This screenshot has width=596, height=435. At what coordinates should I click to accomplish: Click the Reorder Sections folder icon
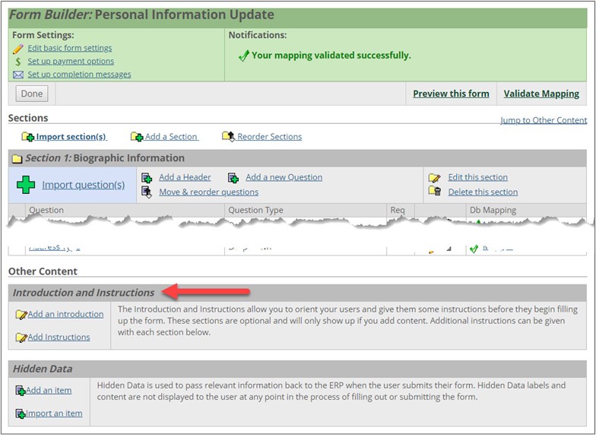228,135
